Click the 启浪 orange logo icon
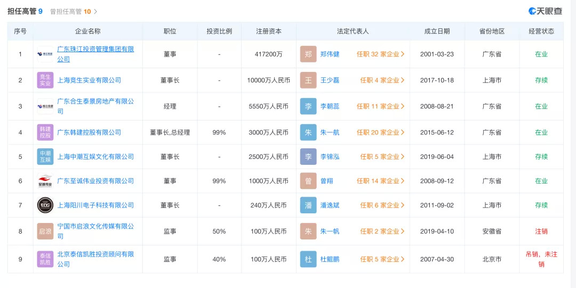 coord(45,231)
